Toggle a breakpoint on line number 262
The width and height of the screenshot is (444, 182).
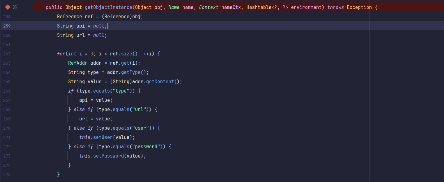pos(7,54)
